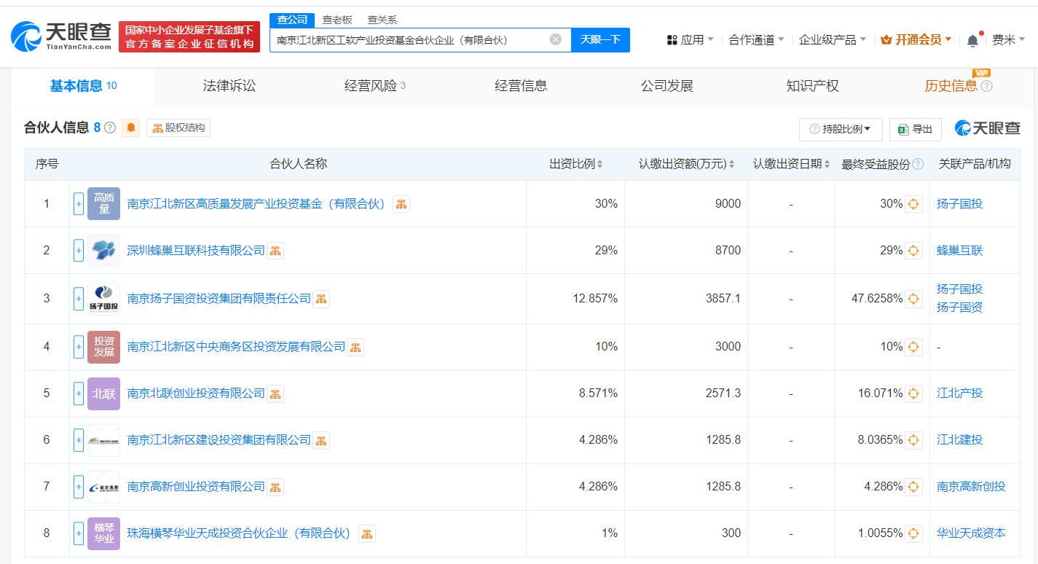Click the beneficiary trace icon beside 30%
Viewport: 1038px width, 564px height.
point(913,204)
